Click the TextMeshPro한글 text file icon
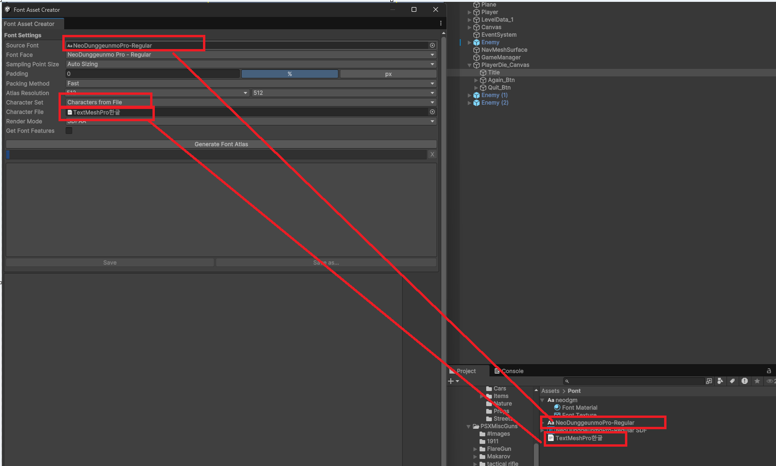 (550, 438)
